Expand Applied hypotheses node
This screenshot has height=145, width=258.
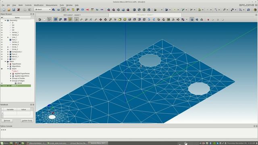[x=11, y=73]
